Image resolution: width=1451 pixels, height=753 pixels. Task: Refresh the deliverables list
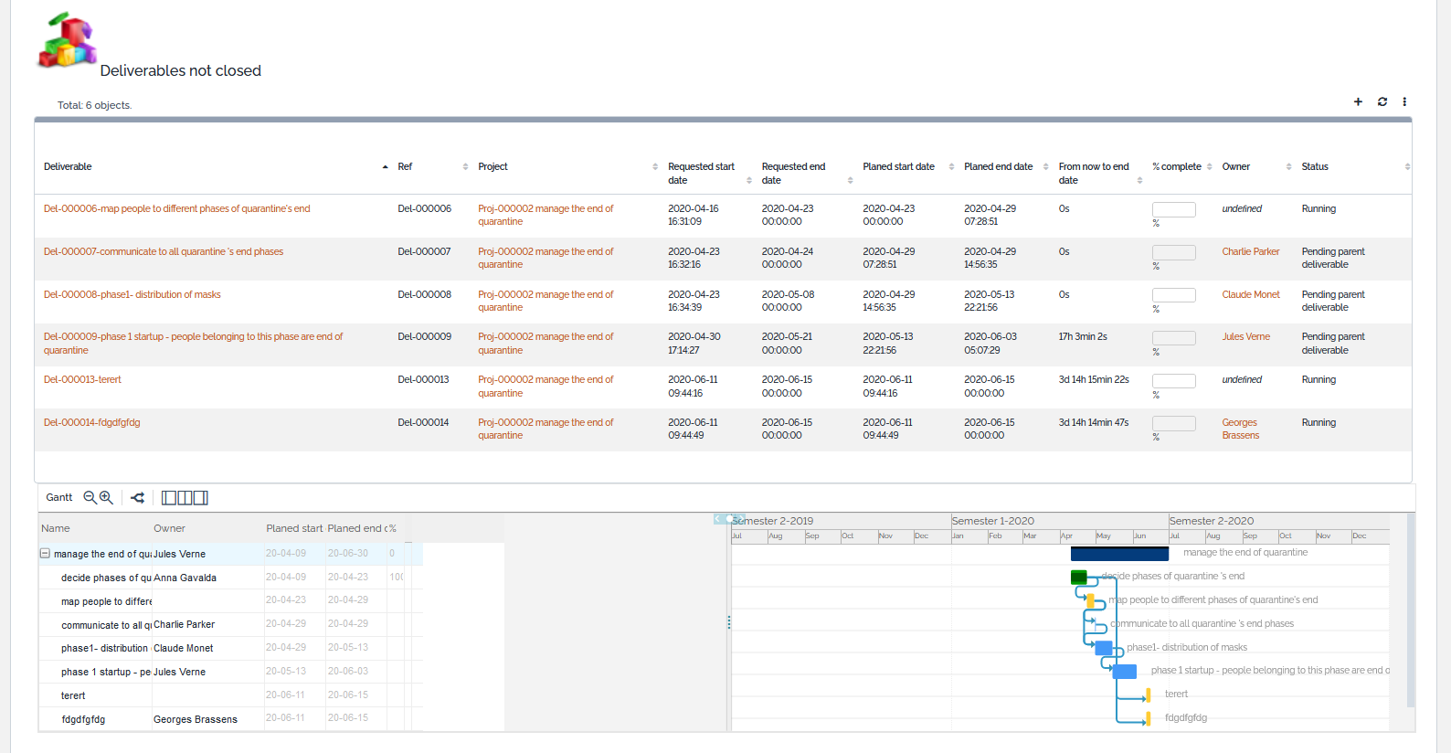point(1382,101)
